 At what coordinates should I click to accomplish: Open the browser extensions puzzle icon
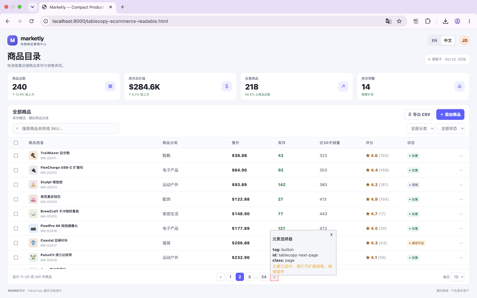click(428, 21)
